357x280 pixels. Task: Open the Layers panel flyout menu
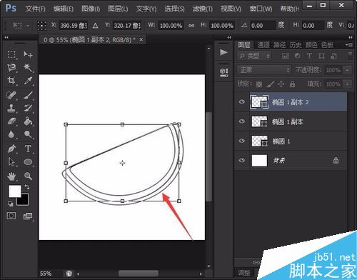coord(350,44)
